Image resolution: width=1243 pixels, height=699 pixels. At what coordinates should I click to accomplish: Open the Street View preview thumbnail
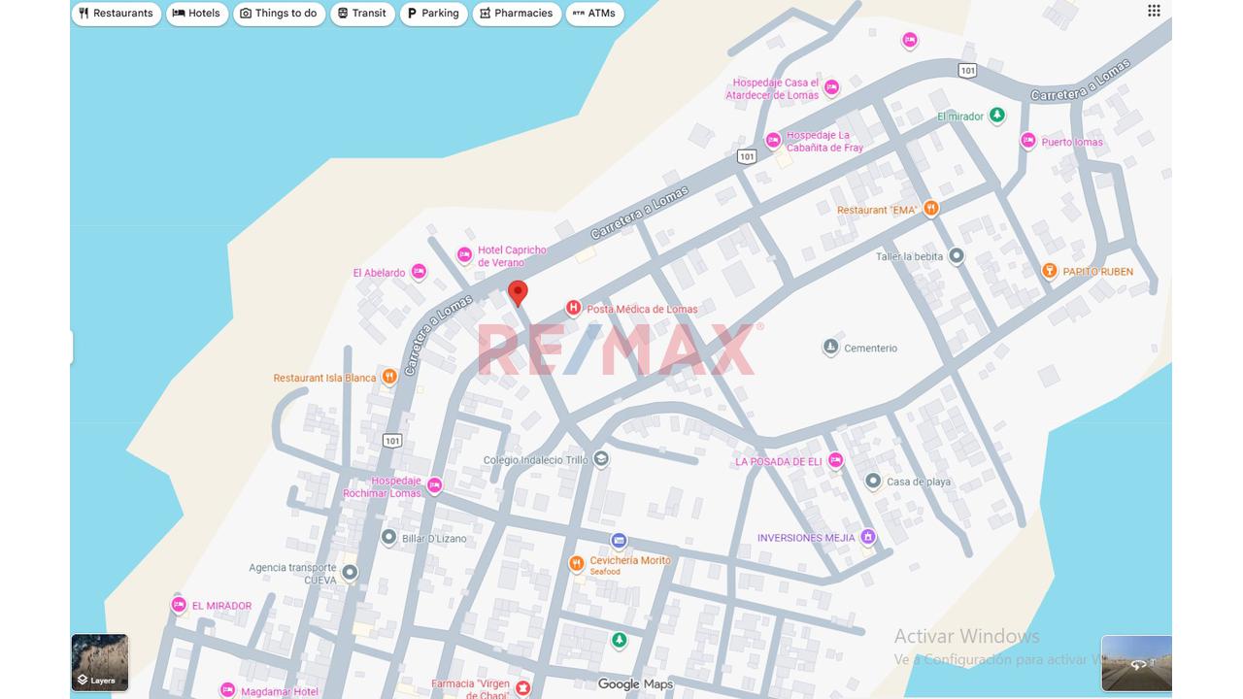pos(1136,663)
